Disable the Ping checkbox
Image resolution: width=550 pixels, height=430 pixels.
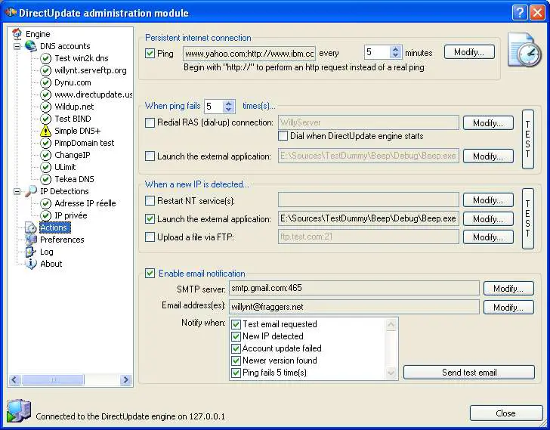pos(150,53)
